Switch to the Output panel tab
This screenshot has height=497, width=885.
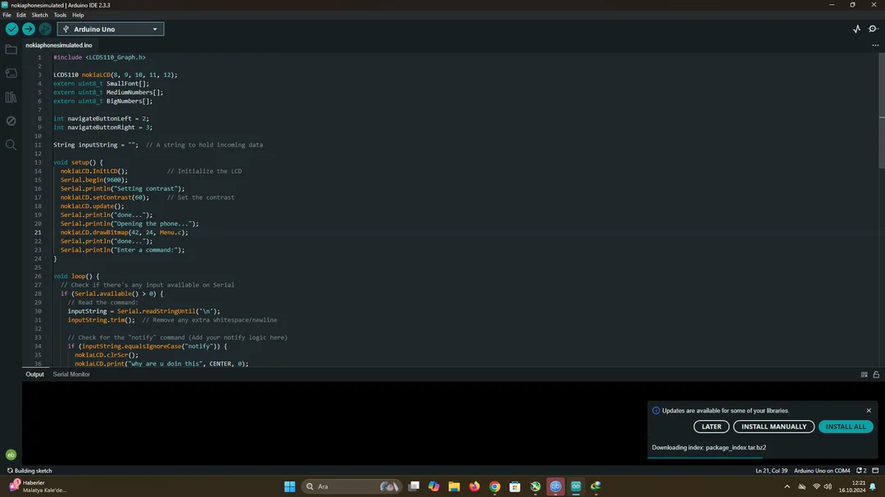click(34, 374)
